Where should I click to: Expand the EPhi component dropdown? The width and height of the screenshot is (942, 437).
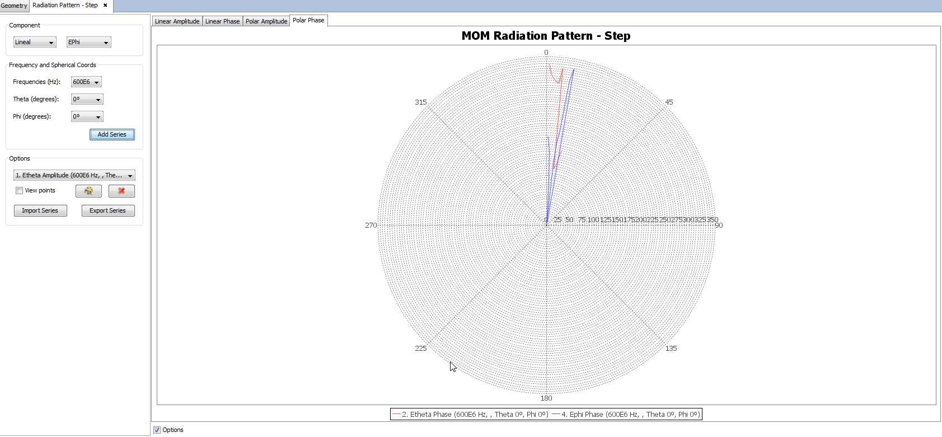coord(88,42)
